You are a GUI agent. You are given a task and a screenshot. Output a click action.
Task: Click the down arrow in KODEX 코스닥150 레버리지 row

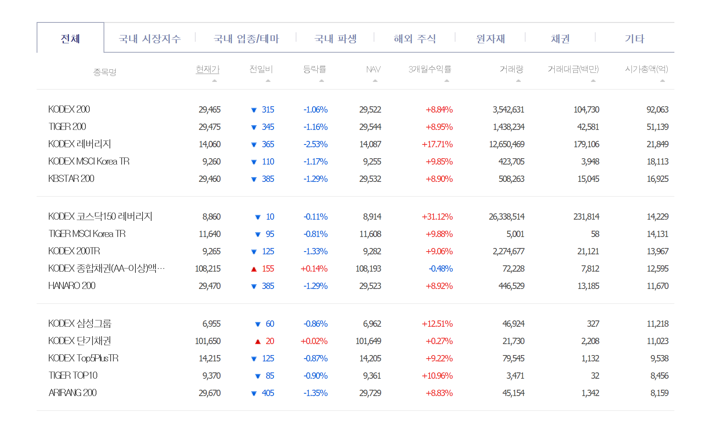click(x=258, y=217)
